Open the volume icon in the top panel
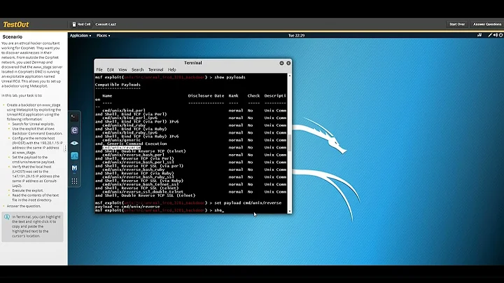The image size is (504, 283). [496, 35]
